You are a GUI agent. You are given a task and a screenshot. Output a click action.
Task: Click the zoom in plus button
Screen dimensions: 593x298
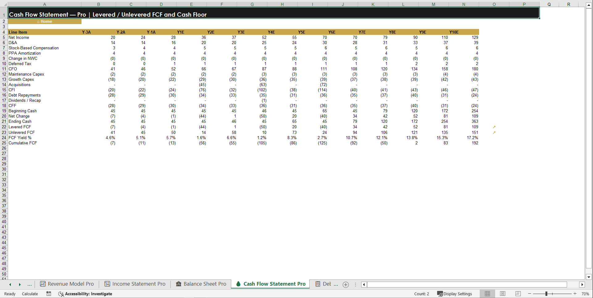coord(575,294)
